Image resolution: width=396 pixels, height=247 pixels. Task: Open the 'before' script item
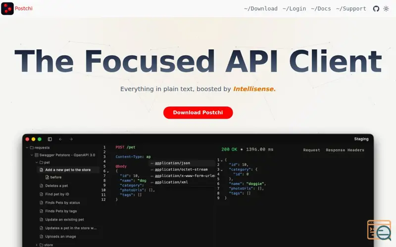click(x=56, y=177)
